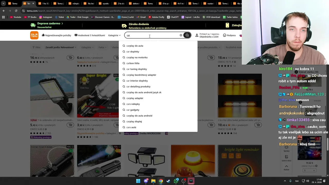
Task: Add 6,60 € product to cart
Action: pos(117,58)
